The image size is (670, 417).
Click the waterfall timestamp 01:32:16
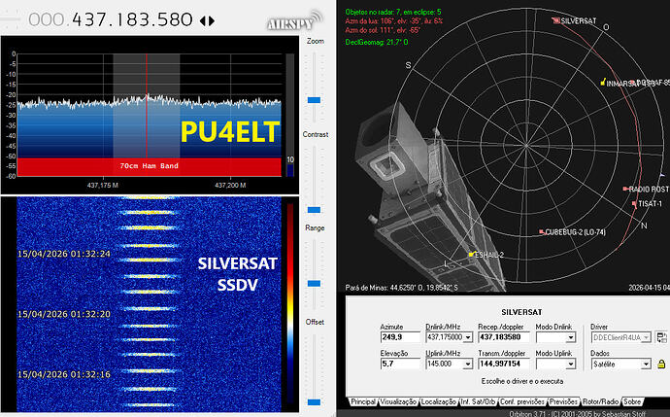pyautogui.click(x=64, y=374)
